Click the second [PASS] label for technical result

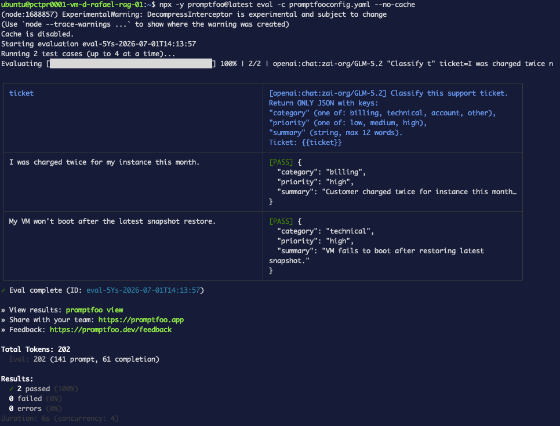[x=281, y=221]
